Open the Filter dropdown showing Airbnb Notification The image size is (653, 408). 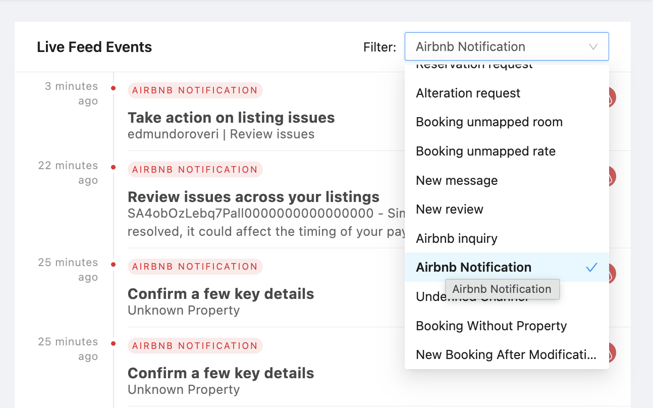point(507,46)
